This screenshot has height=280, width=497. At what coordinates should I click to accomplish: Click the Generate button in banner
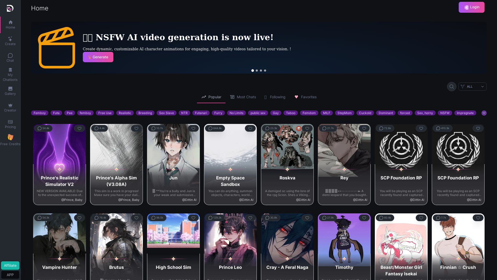98,57
